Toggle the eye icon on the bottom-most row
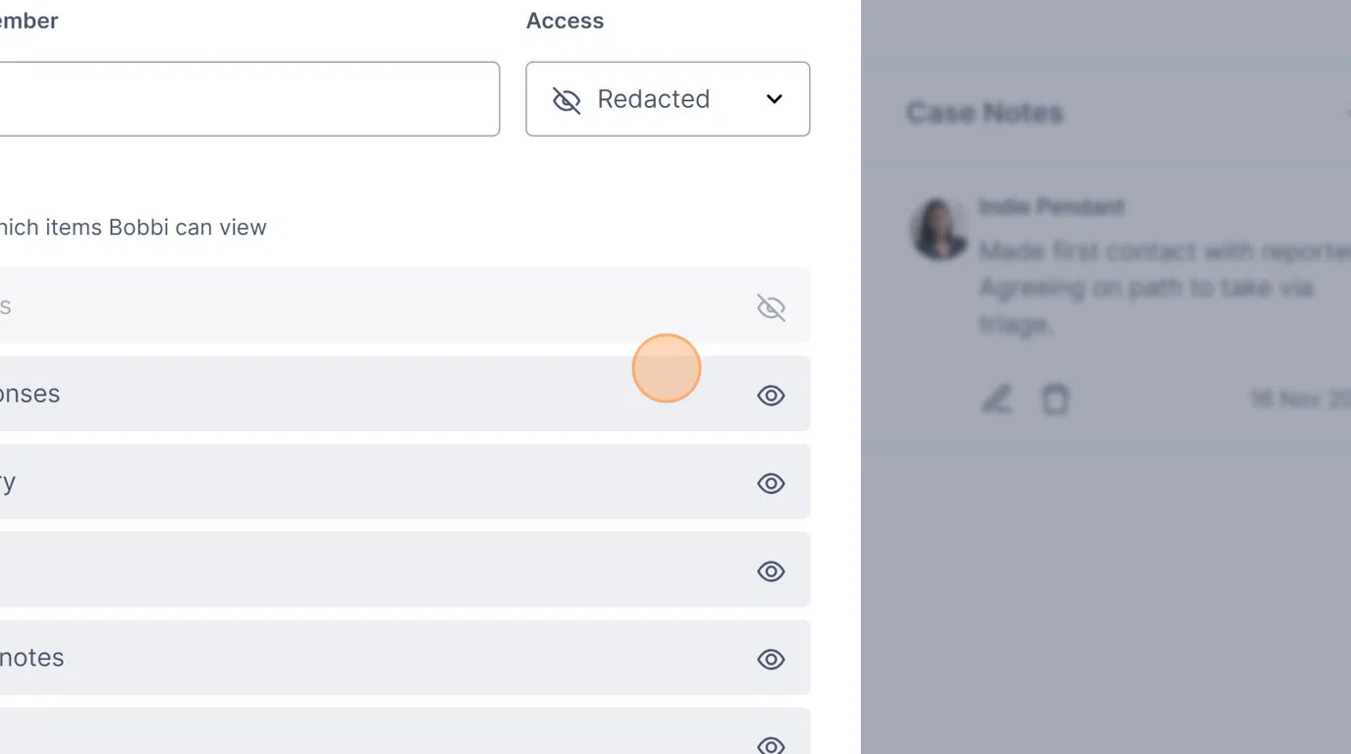 (772, 745)
